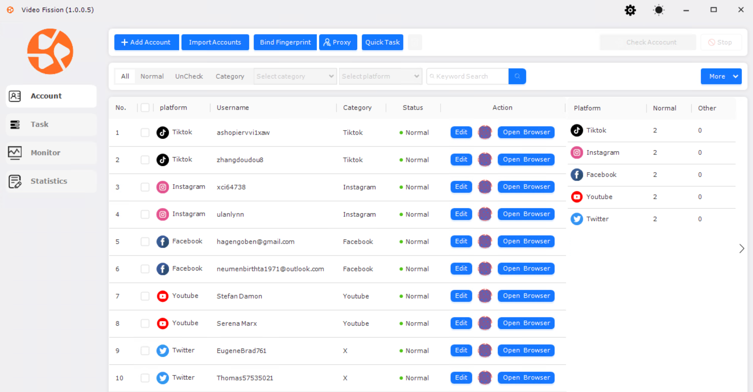Select checkbox for xci64738 account

click(x=145, y=187)
